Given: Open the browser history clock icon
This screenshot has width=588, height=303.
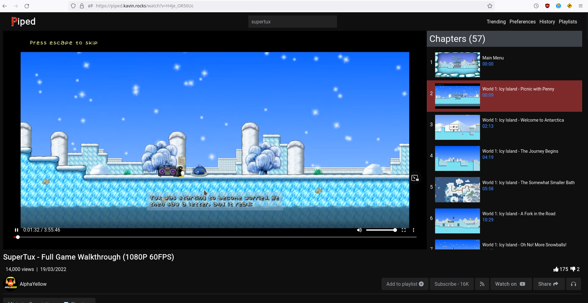Looking at the screenshot, I should [x=536, y=6].
